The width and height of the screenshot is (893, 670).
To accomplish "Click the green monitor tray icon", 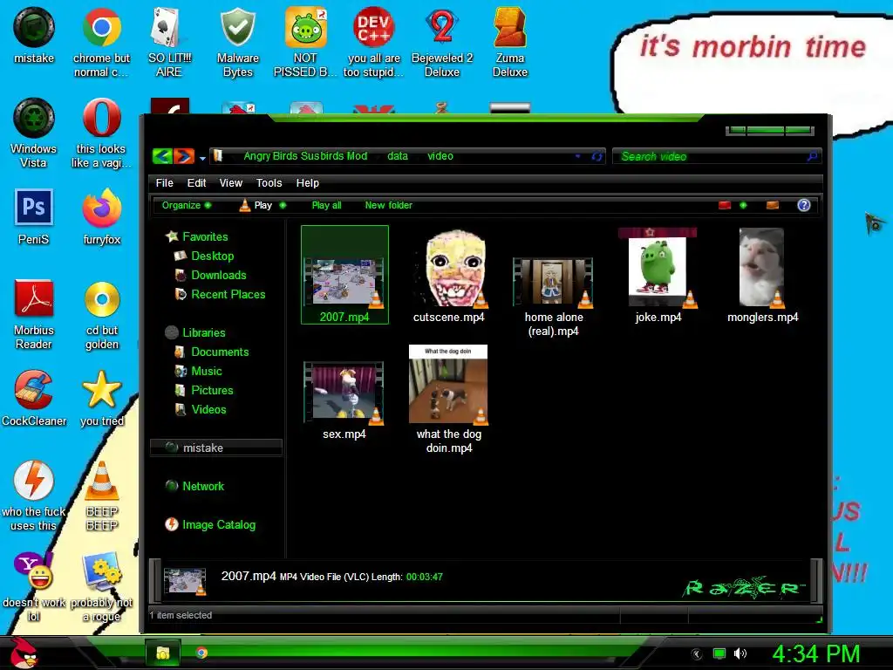I will [719, 653].
